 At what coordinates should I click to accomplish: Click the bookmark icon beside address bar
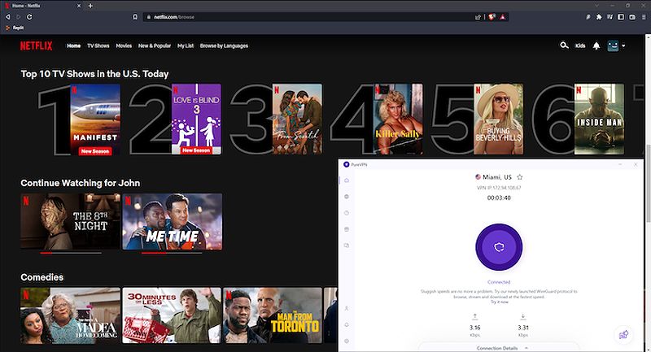pos(135,17)
